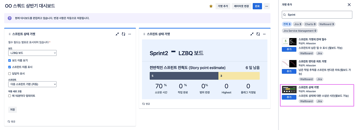Star the dashboard as favorite
Viewport: 355px width, 130px height.
pos(211,6)
